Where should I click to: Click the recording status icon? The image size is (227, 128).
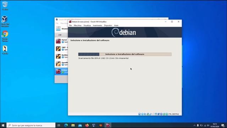[x=159, y=114]
